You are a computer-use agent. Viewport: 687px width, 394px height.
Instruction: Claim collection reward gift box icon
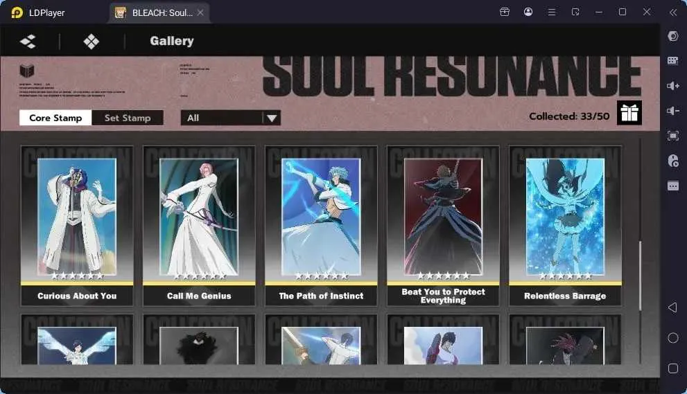629,113
